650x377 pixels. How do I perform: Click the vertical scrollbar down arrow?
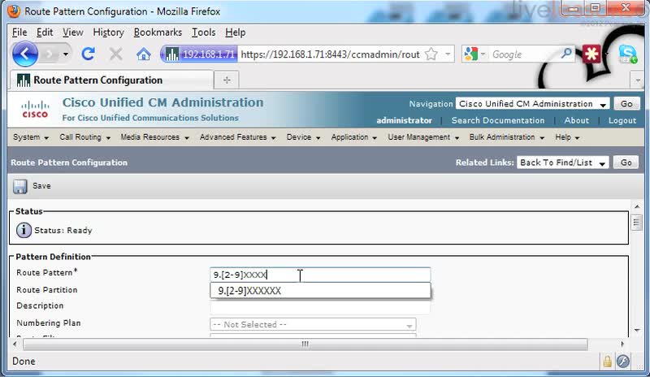pos(637,330)
